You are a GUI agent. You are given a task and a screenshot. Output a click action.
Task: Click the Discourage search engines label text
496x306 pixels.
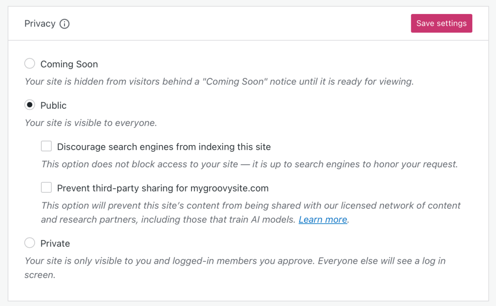point(163,147)
